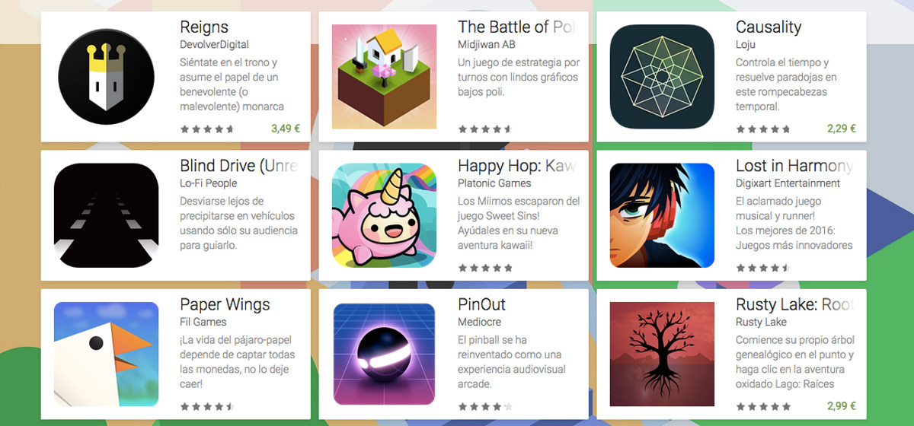Click the 3,49 € price for Reigns
The height and width of the screenshot is (426, 914).
(286, 129)
